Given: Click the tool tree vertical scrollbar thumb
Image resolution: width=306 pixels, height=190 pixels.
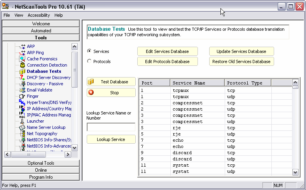Looking at the screenshot, I should click(x=75, y=70).
